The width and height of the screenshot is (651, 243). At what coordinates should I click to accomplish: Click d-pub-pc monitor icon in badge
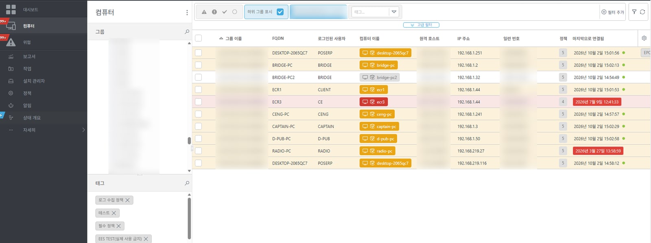tap(365, 139)
